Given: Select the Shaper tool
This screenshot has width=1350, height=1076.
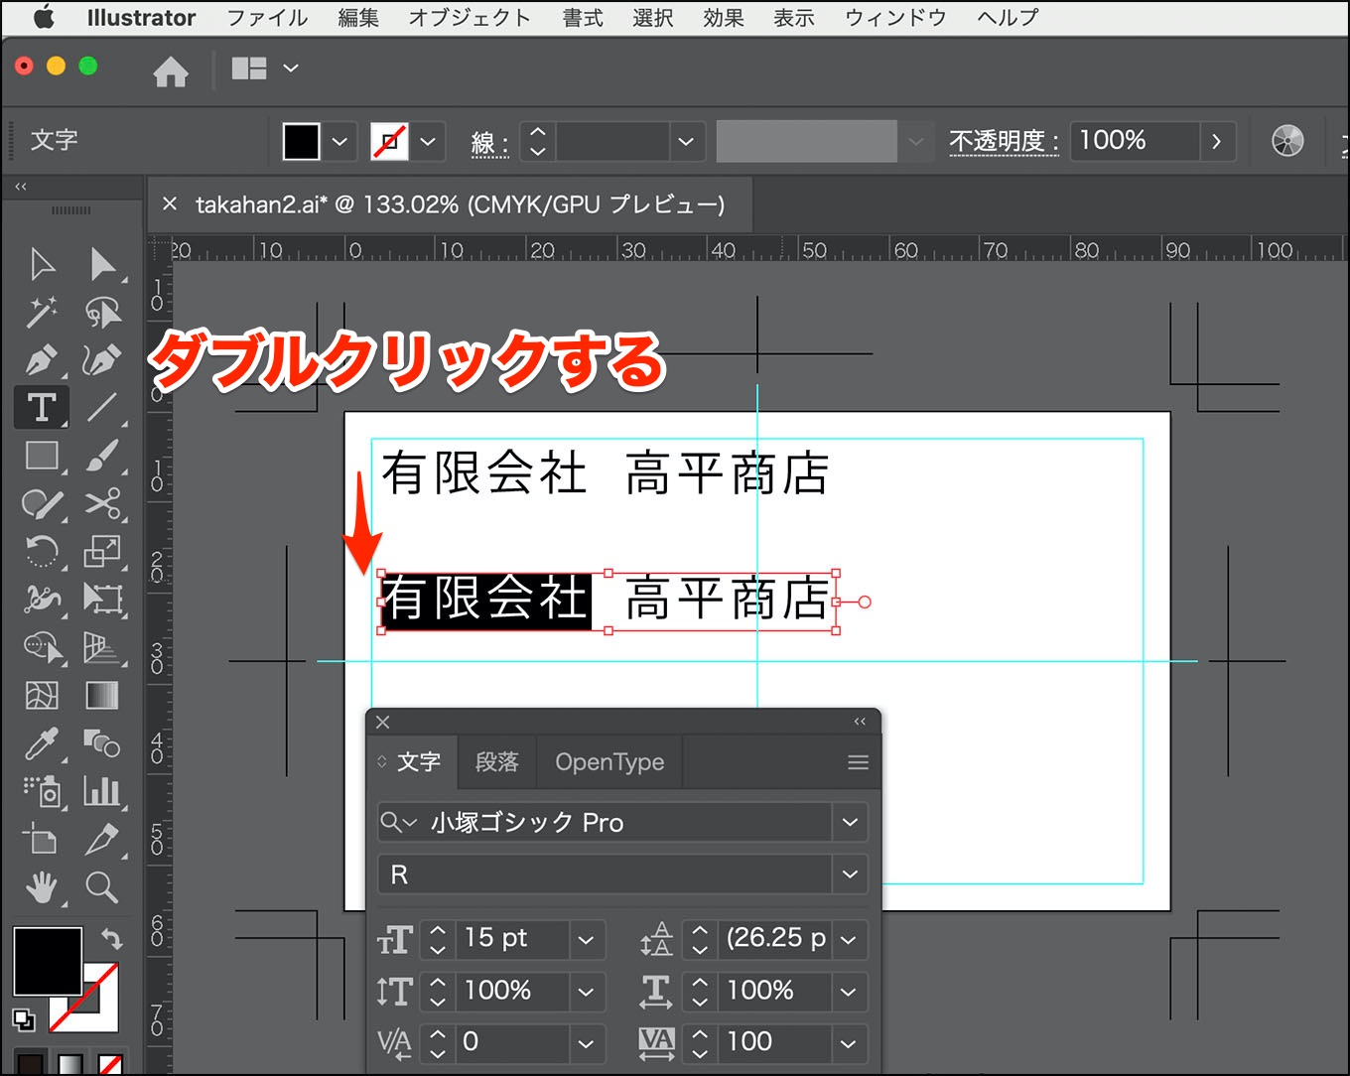Looking at the screenshot, I should (x=42, y=504).
